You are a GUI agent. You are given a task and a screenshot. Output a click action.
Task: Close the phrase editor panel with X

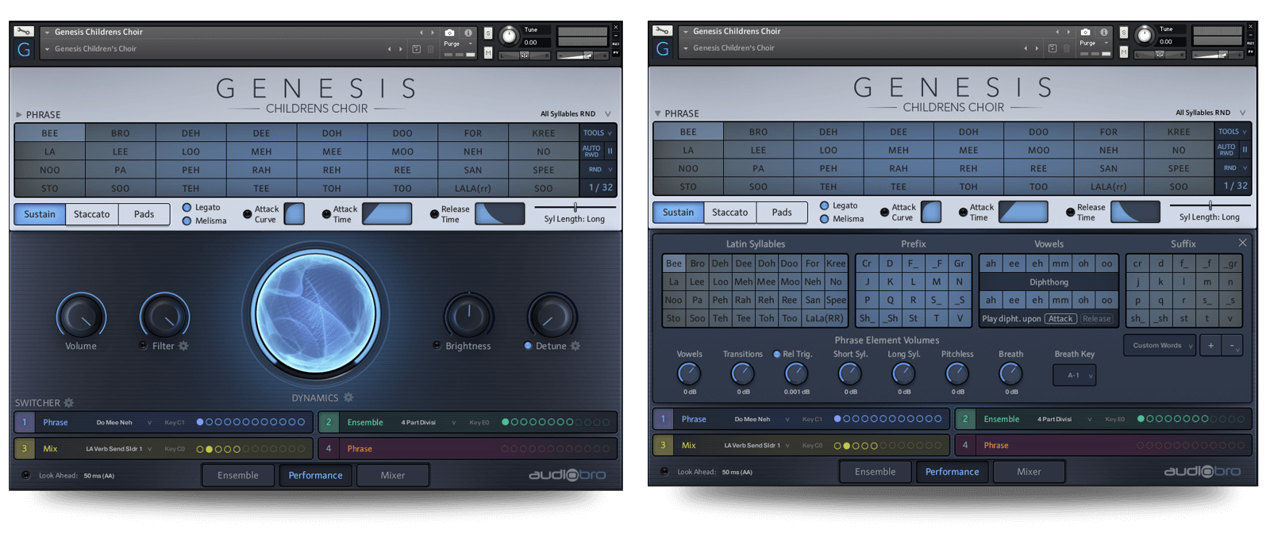click(1242, 243)
